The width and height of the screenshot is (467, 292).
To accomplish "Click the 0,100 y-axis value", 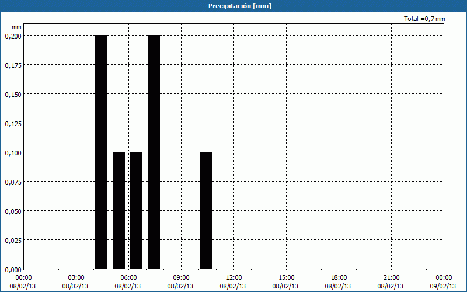I will click(x=13, y=153).
